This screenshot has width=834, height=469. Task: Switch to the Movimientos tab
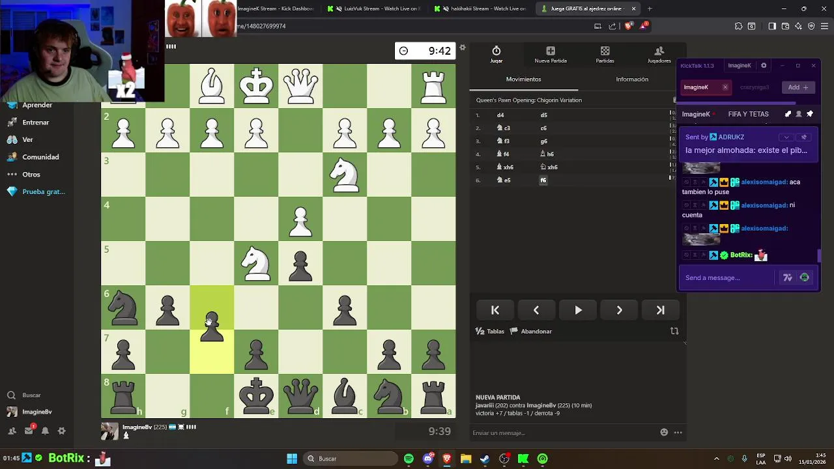(523, 79)
